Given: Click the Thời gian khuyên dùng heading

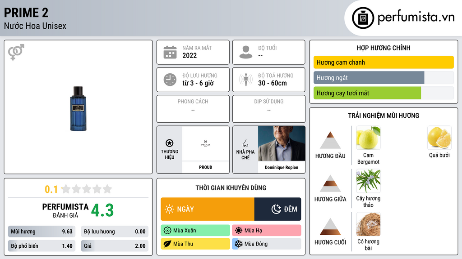Looking at the screenshot, I should click(x=231, y=188).
